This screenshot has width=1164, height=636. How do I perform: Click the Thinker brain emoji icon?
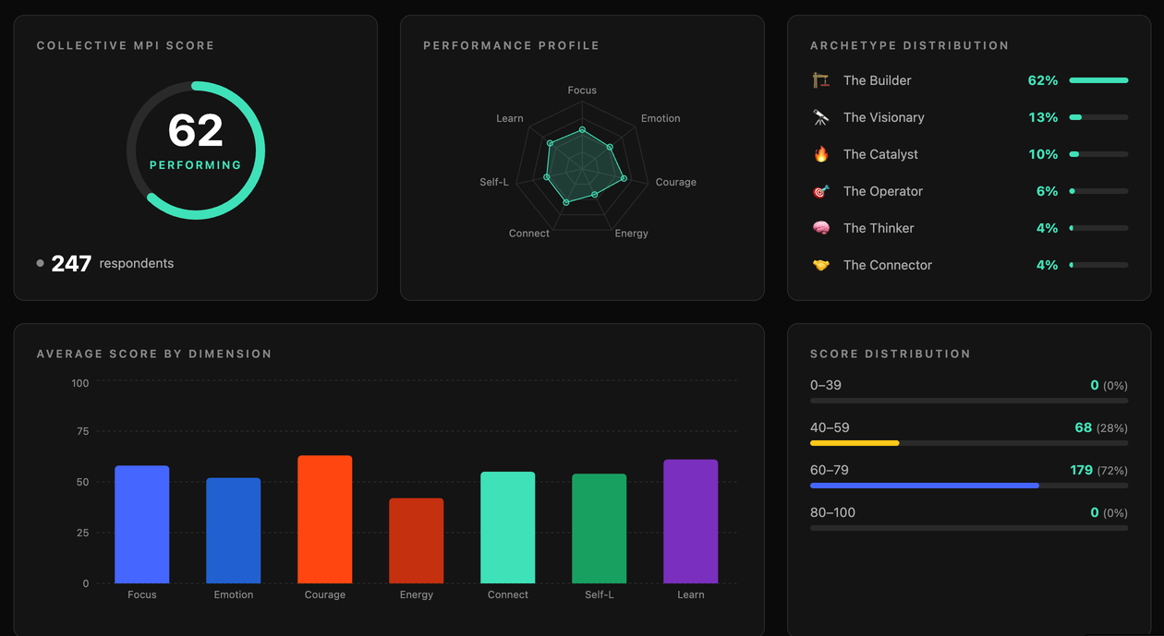pos(821,228)
